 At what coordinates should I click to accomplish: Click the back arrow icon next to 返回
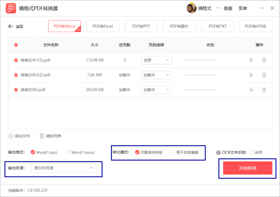tap(11, 27)
